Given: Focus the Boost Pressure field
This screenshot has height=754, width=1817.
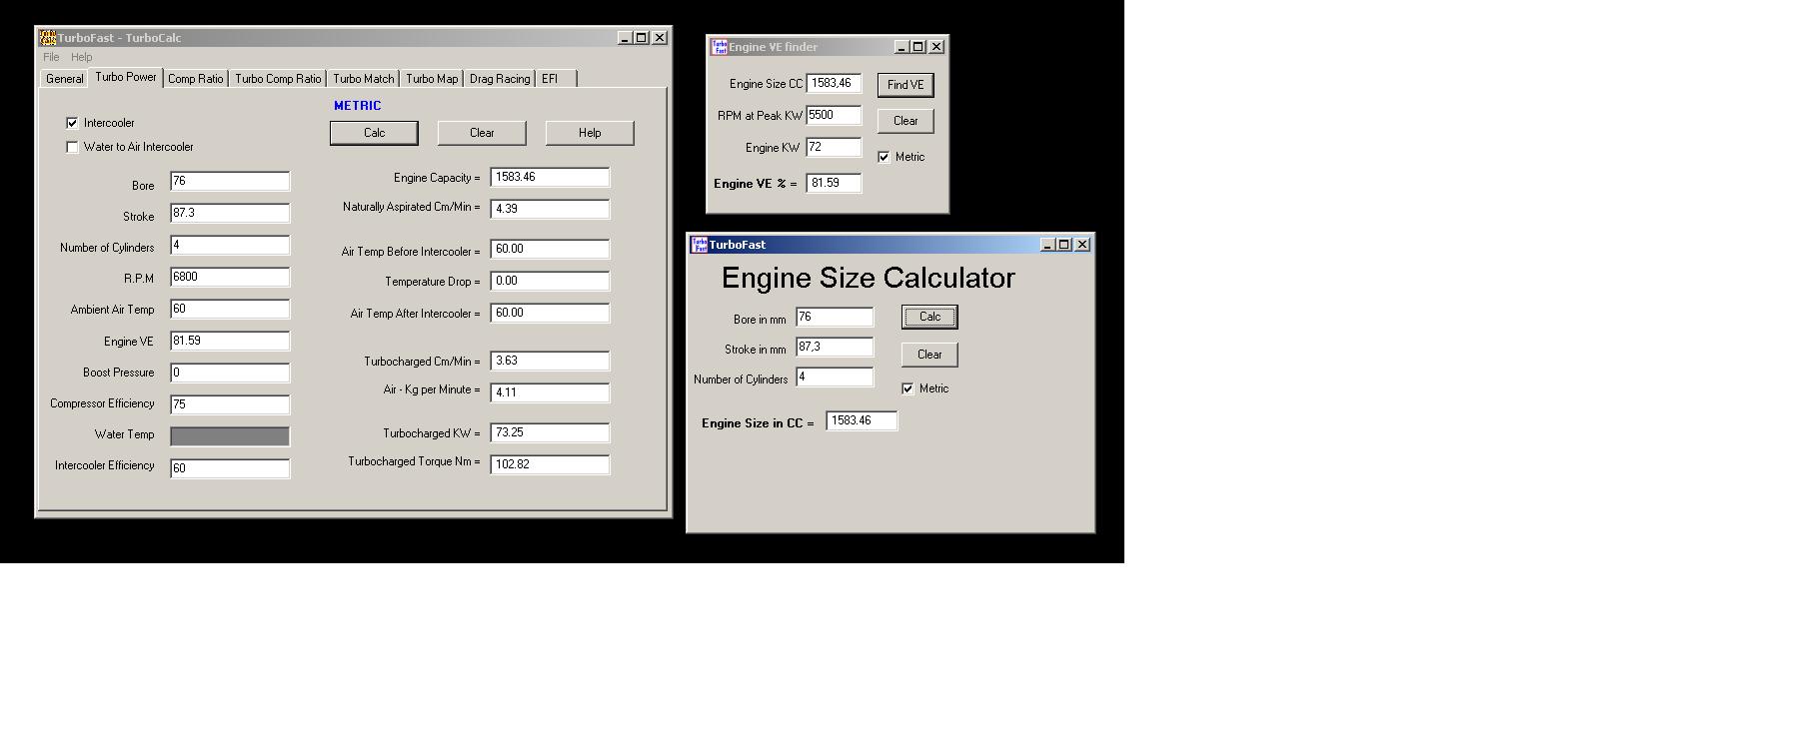Looking at the screenshot, I should point(230,373).
